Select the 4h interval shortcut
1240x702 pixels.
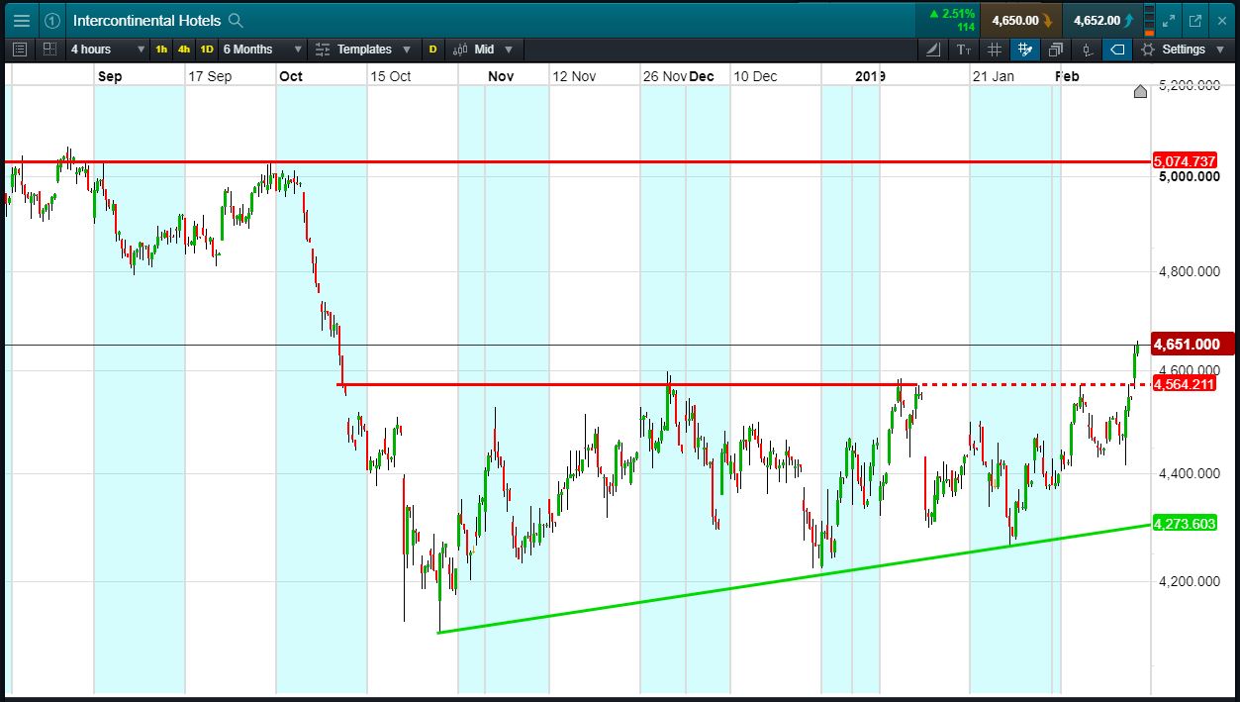coord(184,49)
